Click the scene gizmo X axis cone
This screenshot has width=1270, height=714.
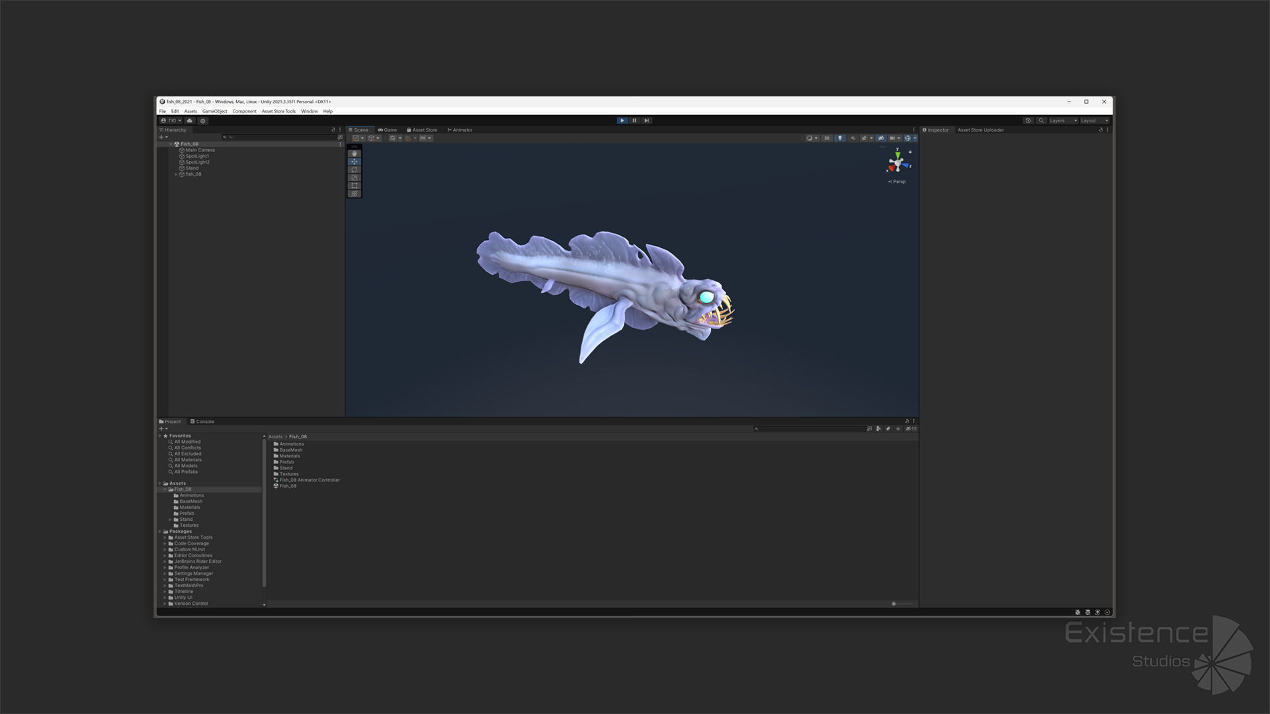(x=892, y=168)
